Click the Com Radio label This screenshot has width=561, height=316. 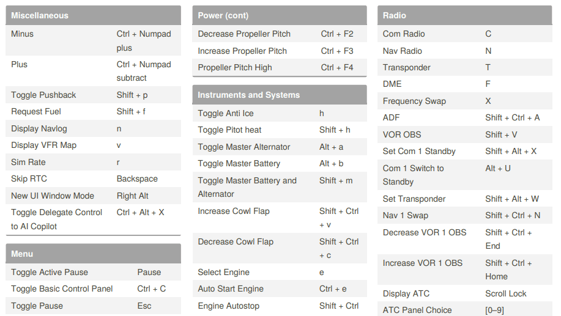point(404,34)
